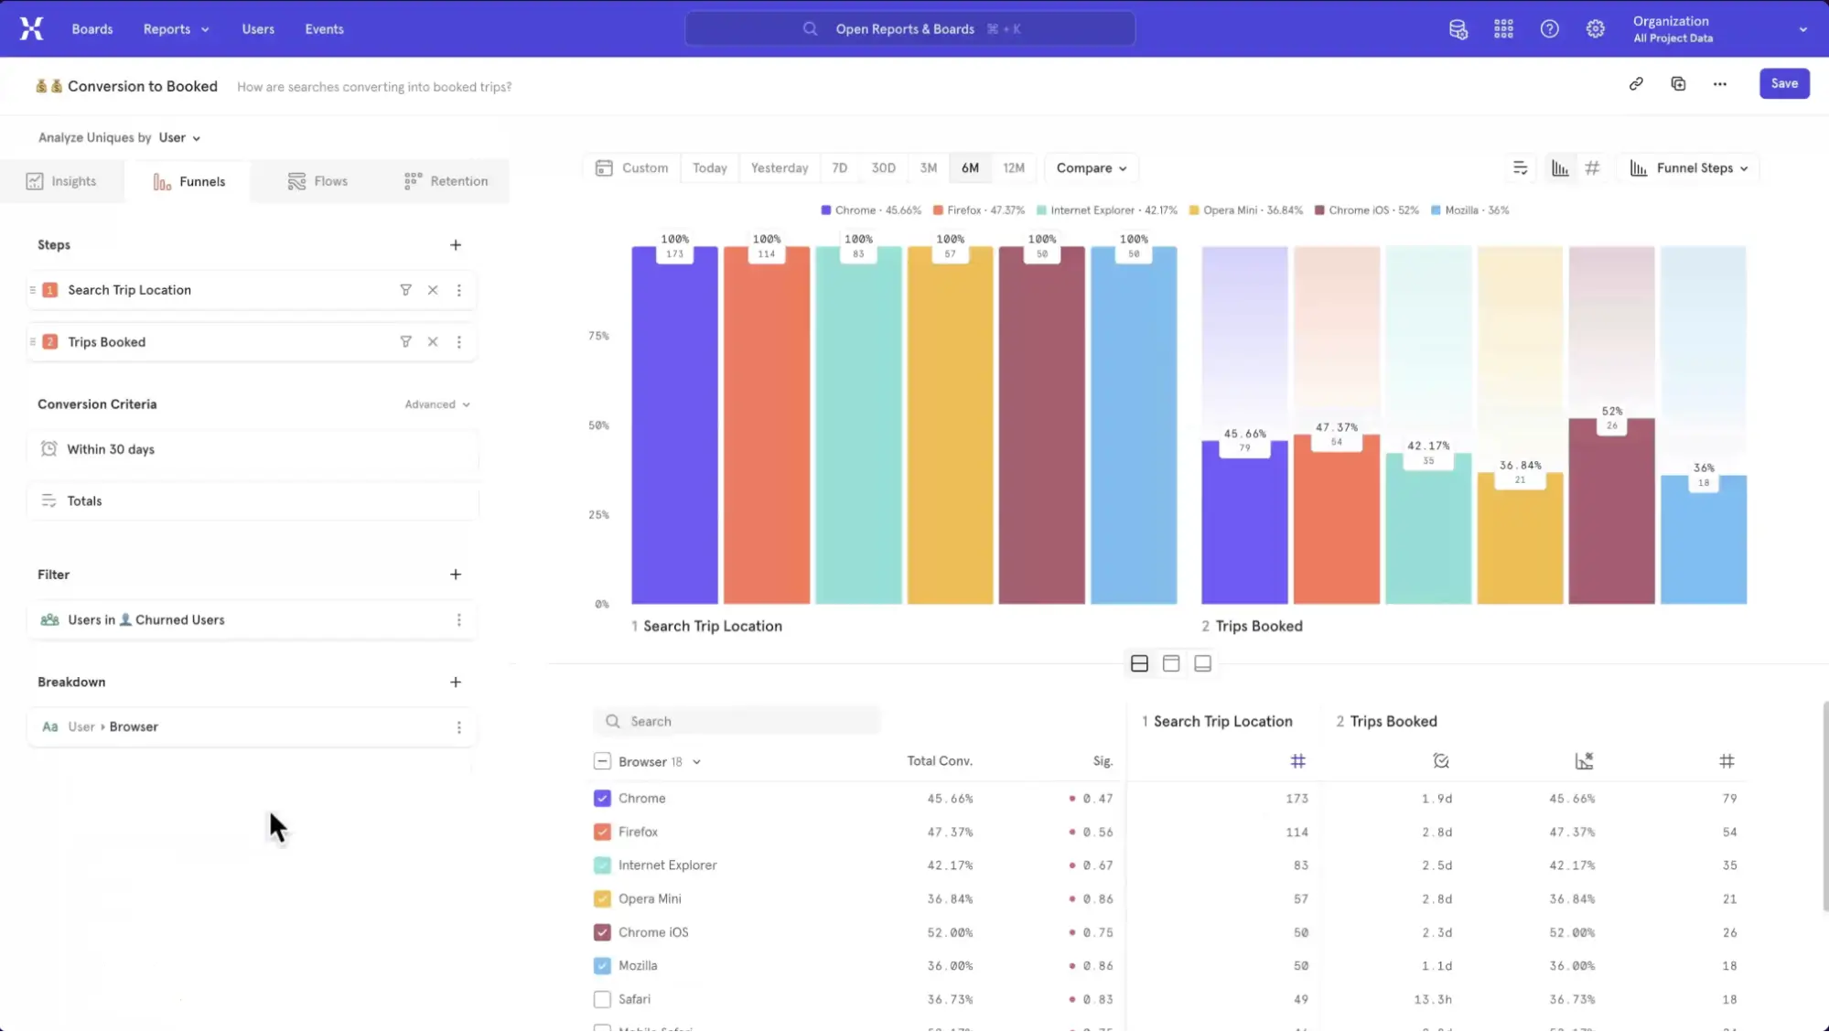1829x1032 pixels.
Task: Open the data management icon in top navbar
Action: (x=1458, y=28)
